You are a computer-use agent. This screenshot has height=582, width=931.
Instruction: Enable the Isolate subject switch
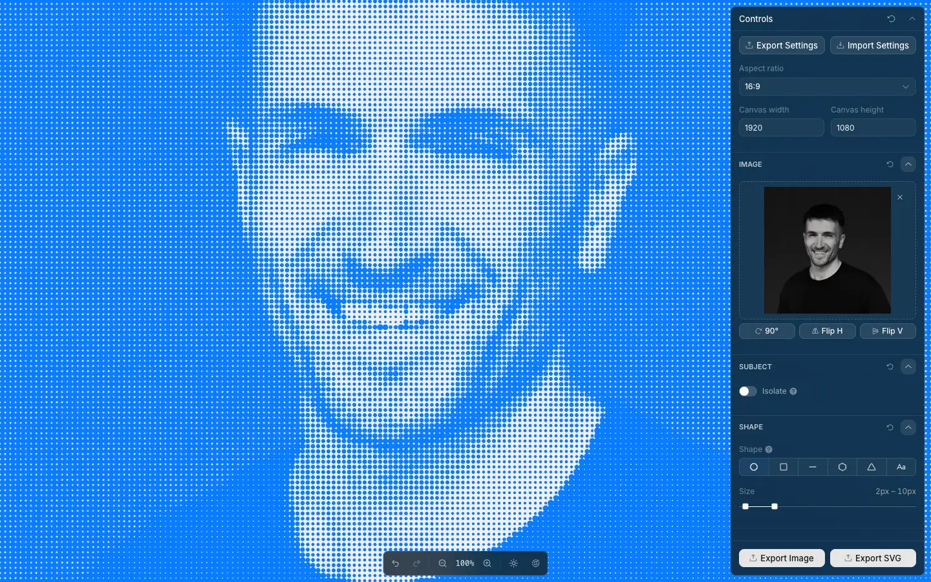click(x=748, y=391)
